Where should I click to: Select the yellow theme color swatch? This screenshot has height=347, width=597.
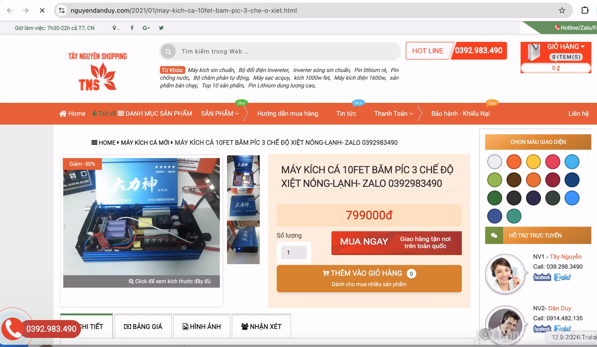533,162
